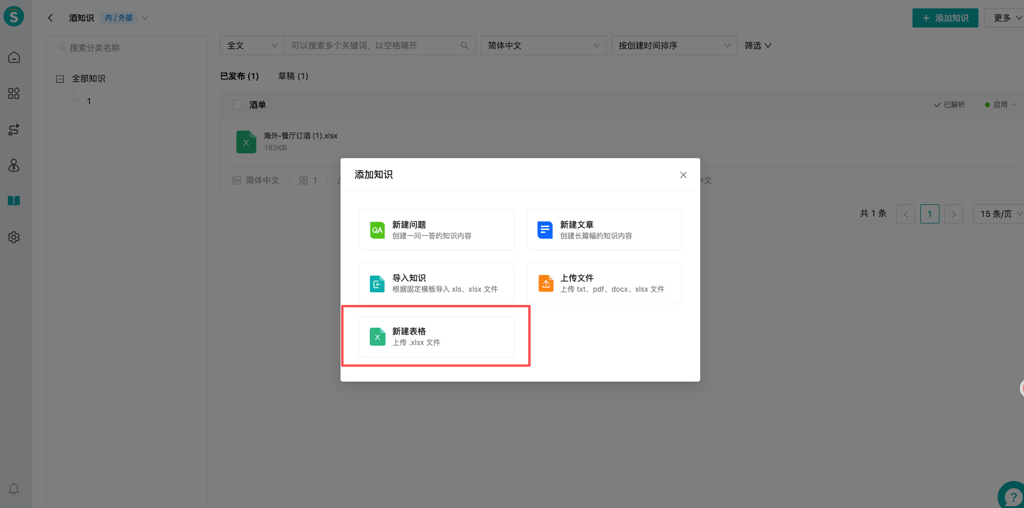Image resolution: width=1024 pixels, height=508 pixels.
Task: Select category 1 in the tree
Action: click(89, 101)
